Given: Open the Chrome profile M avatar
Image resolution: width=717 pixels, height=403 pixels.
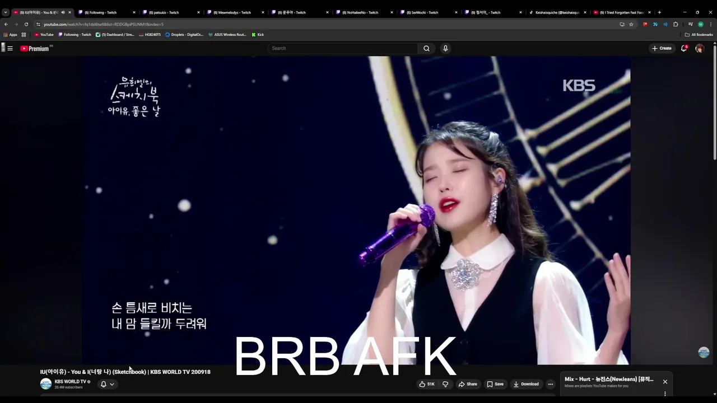Looking at the screenshot, I should click(x=700, y=24).
